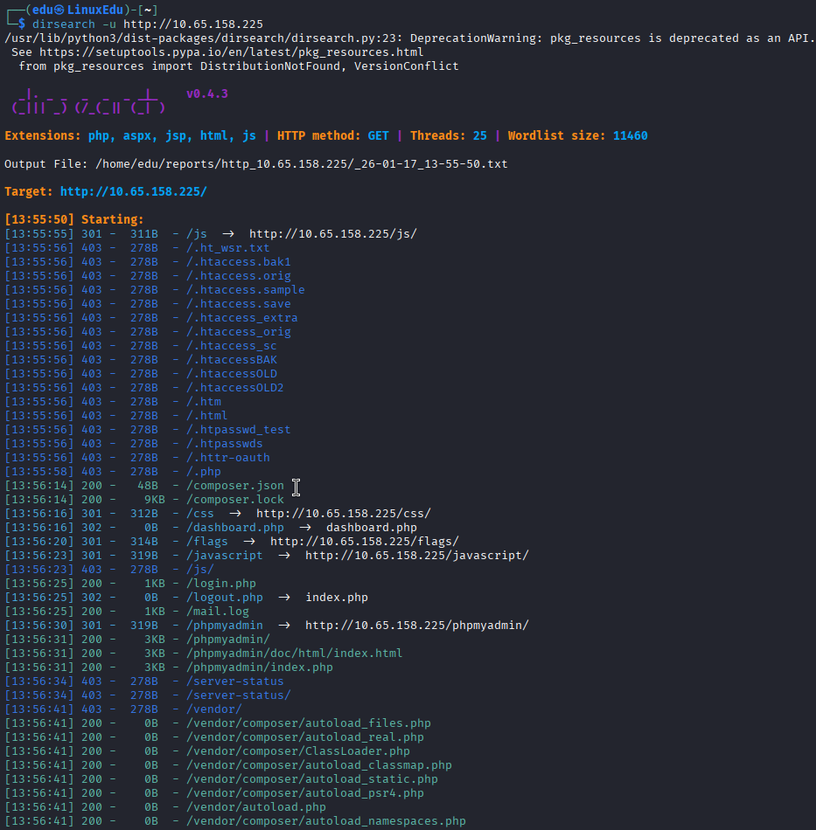Open the redirect URL ending in /phpmyadmin/
This screenshot has width=816, height=830.
coord(417,626)
